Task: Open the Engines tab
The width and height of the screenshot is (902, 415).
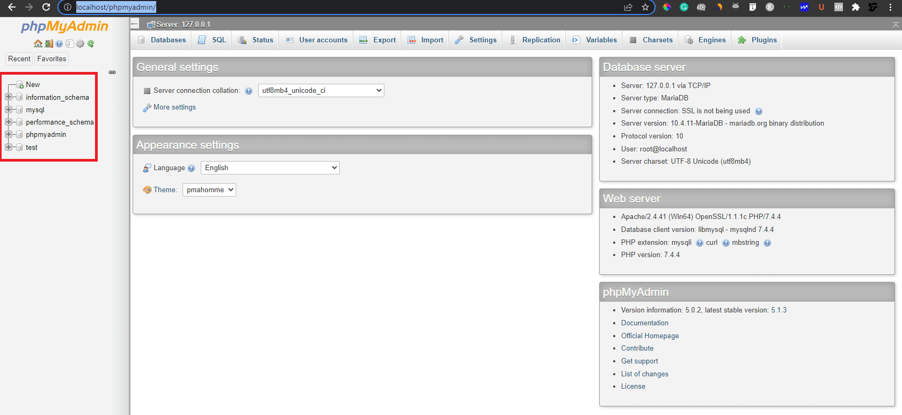Action: (x=705, y=40)
